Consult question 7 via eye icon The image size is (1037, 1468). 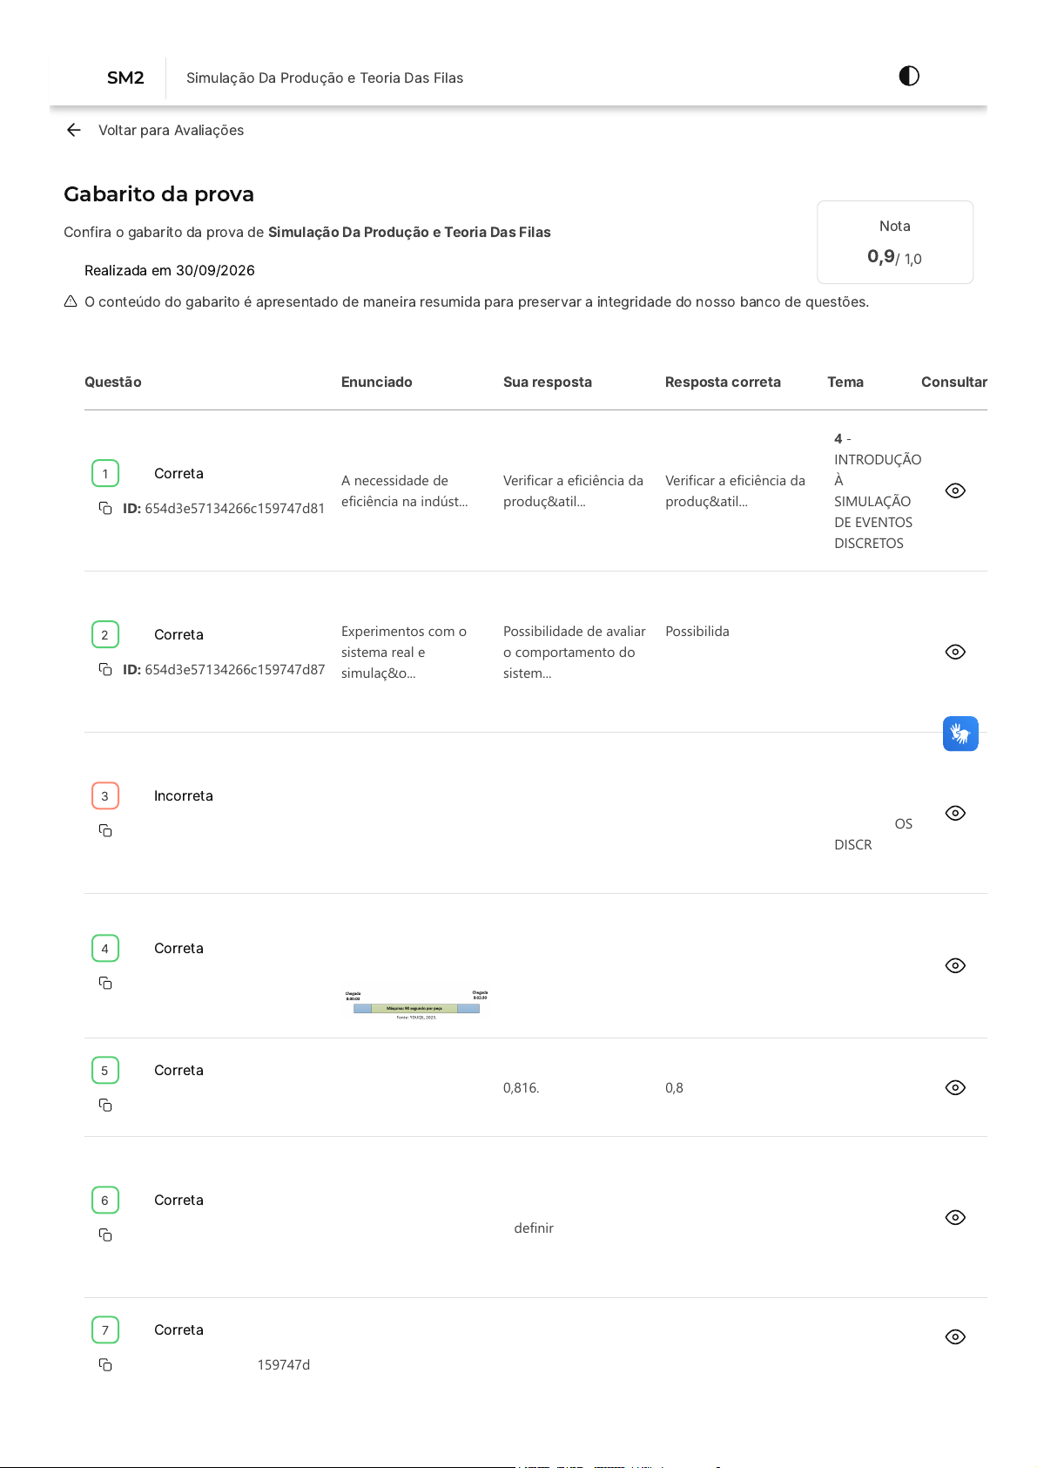[x=955, y=1336]
